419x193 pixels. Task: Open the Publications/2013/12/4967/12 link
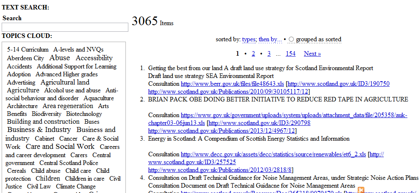click(x=222, y=131)
